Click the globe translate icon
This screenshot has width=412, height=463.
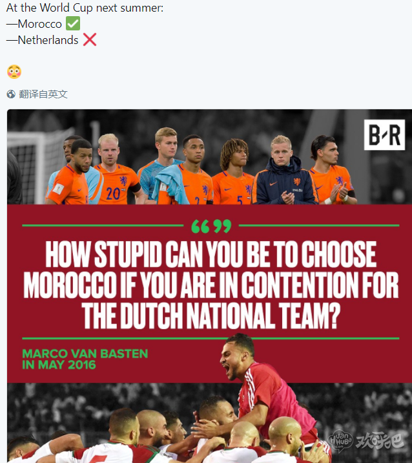point(11,94)
